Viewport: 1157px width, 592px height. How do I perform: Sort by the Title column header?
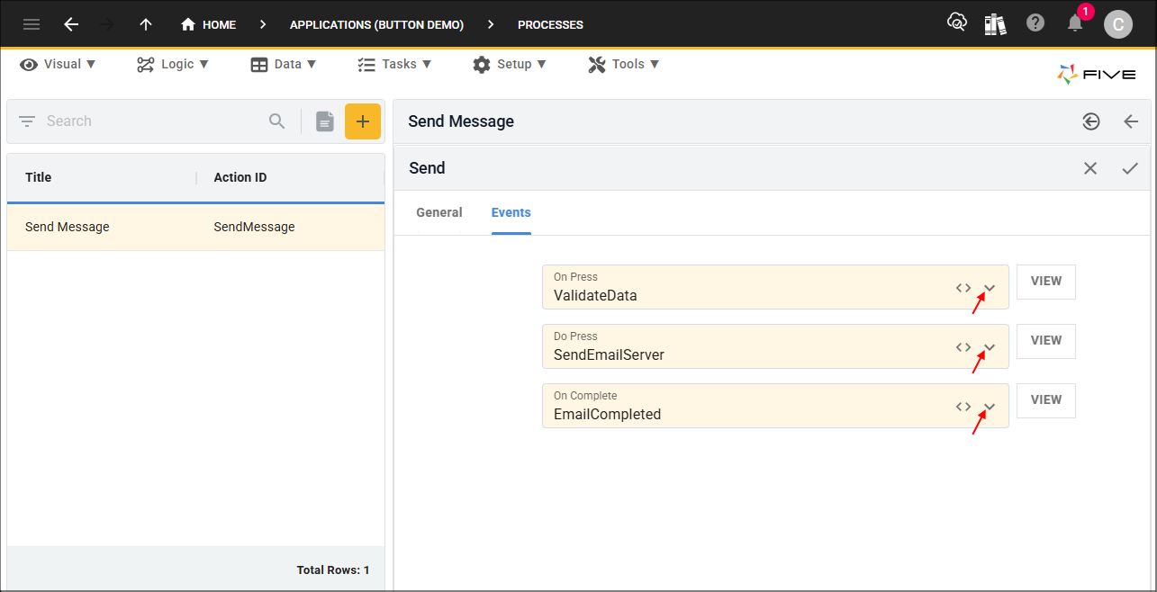point(39,177)
